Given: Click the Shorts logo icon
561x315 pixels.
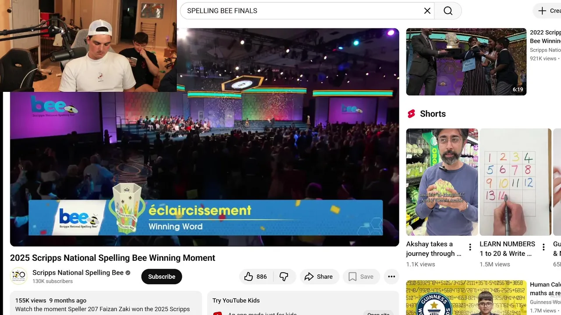Looking at the screenshot, I should (x=411, y=114).
